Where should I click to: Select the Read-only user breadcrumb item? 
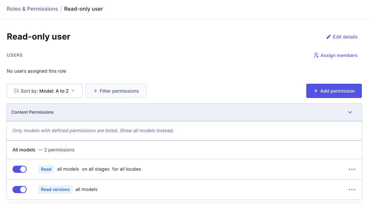click(83, 9)
